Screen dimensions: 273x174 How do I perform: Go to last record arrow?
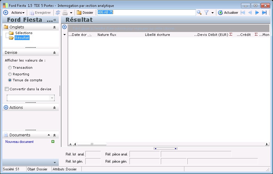coord(264,13)
